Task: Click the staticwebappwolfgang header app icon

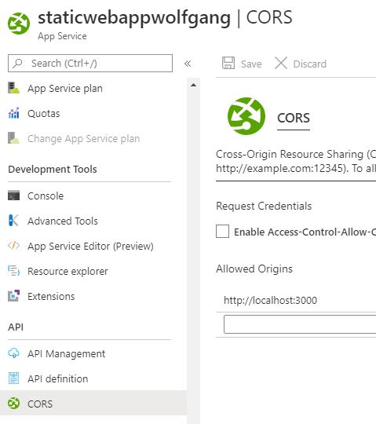Action: (19, 24)
